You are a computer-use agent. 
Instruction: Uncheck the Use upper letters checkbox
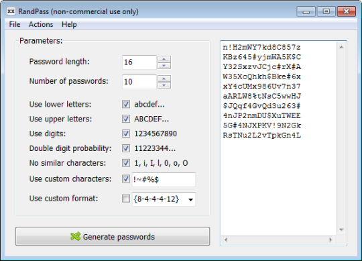[126, 119]
